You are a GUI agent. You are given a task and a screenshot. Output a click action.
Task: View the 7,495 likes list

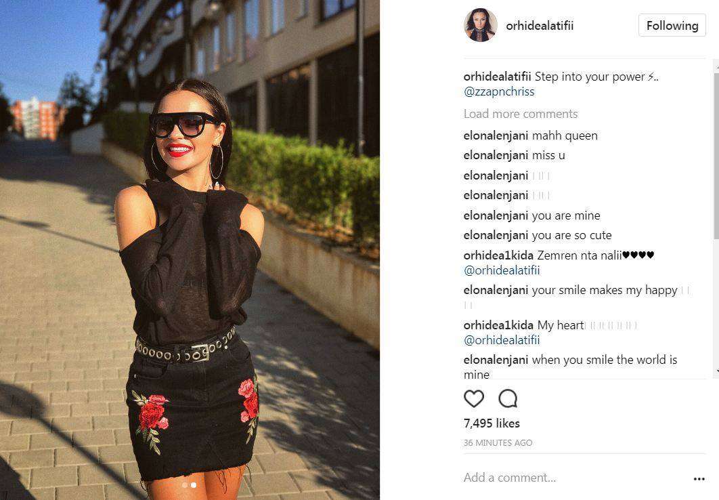tap(492, 423)
